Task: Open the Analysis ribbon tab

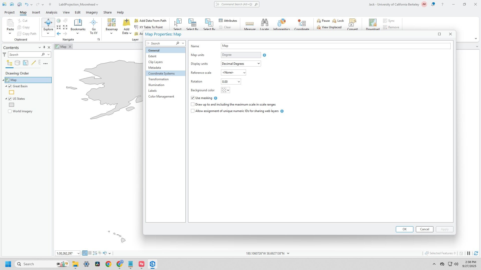Action: pos(51,12)
